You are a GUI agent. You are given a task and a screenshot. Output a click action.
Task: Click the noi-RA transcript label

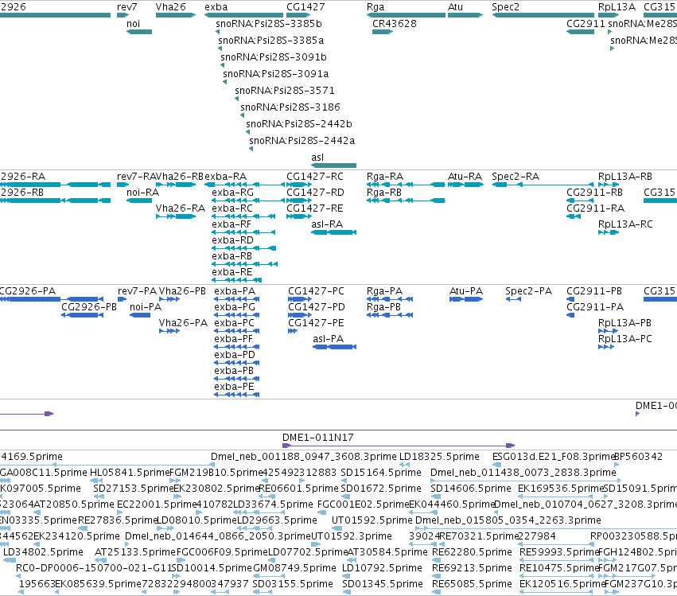tap(142, 193)
